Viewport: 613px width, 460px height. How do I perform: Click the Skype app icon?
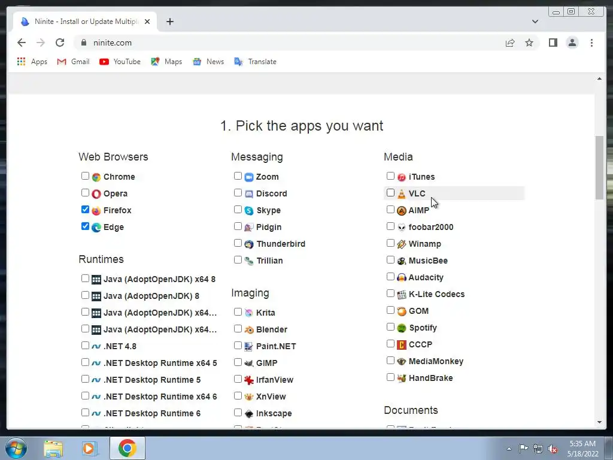[249, 211]
